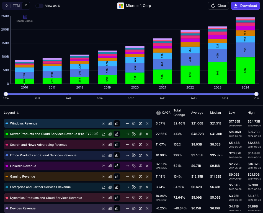The height and width of the screenshot is (213, 263).
Task: Set Gaming Revenue to bar chart
Action: point(110,177)
